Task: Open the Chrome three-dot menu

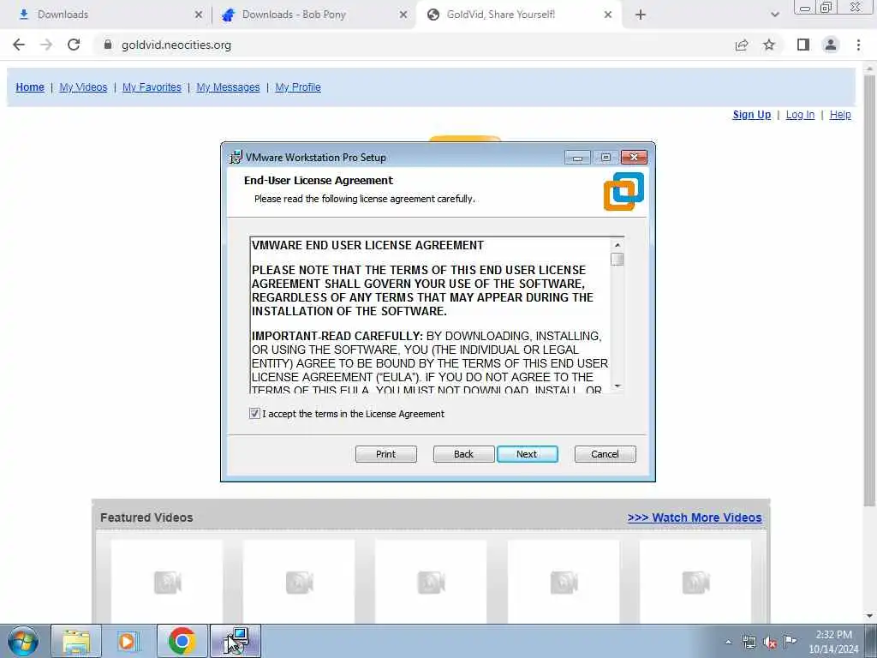Action: 858,45
